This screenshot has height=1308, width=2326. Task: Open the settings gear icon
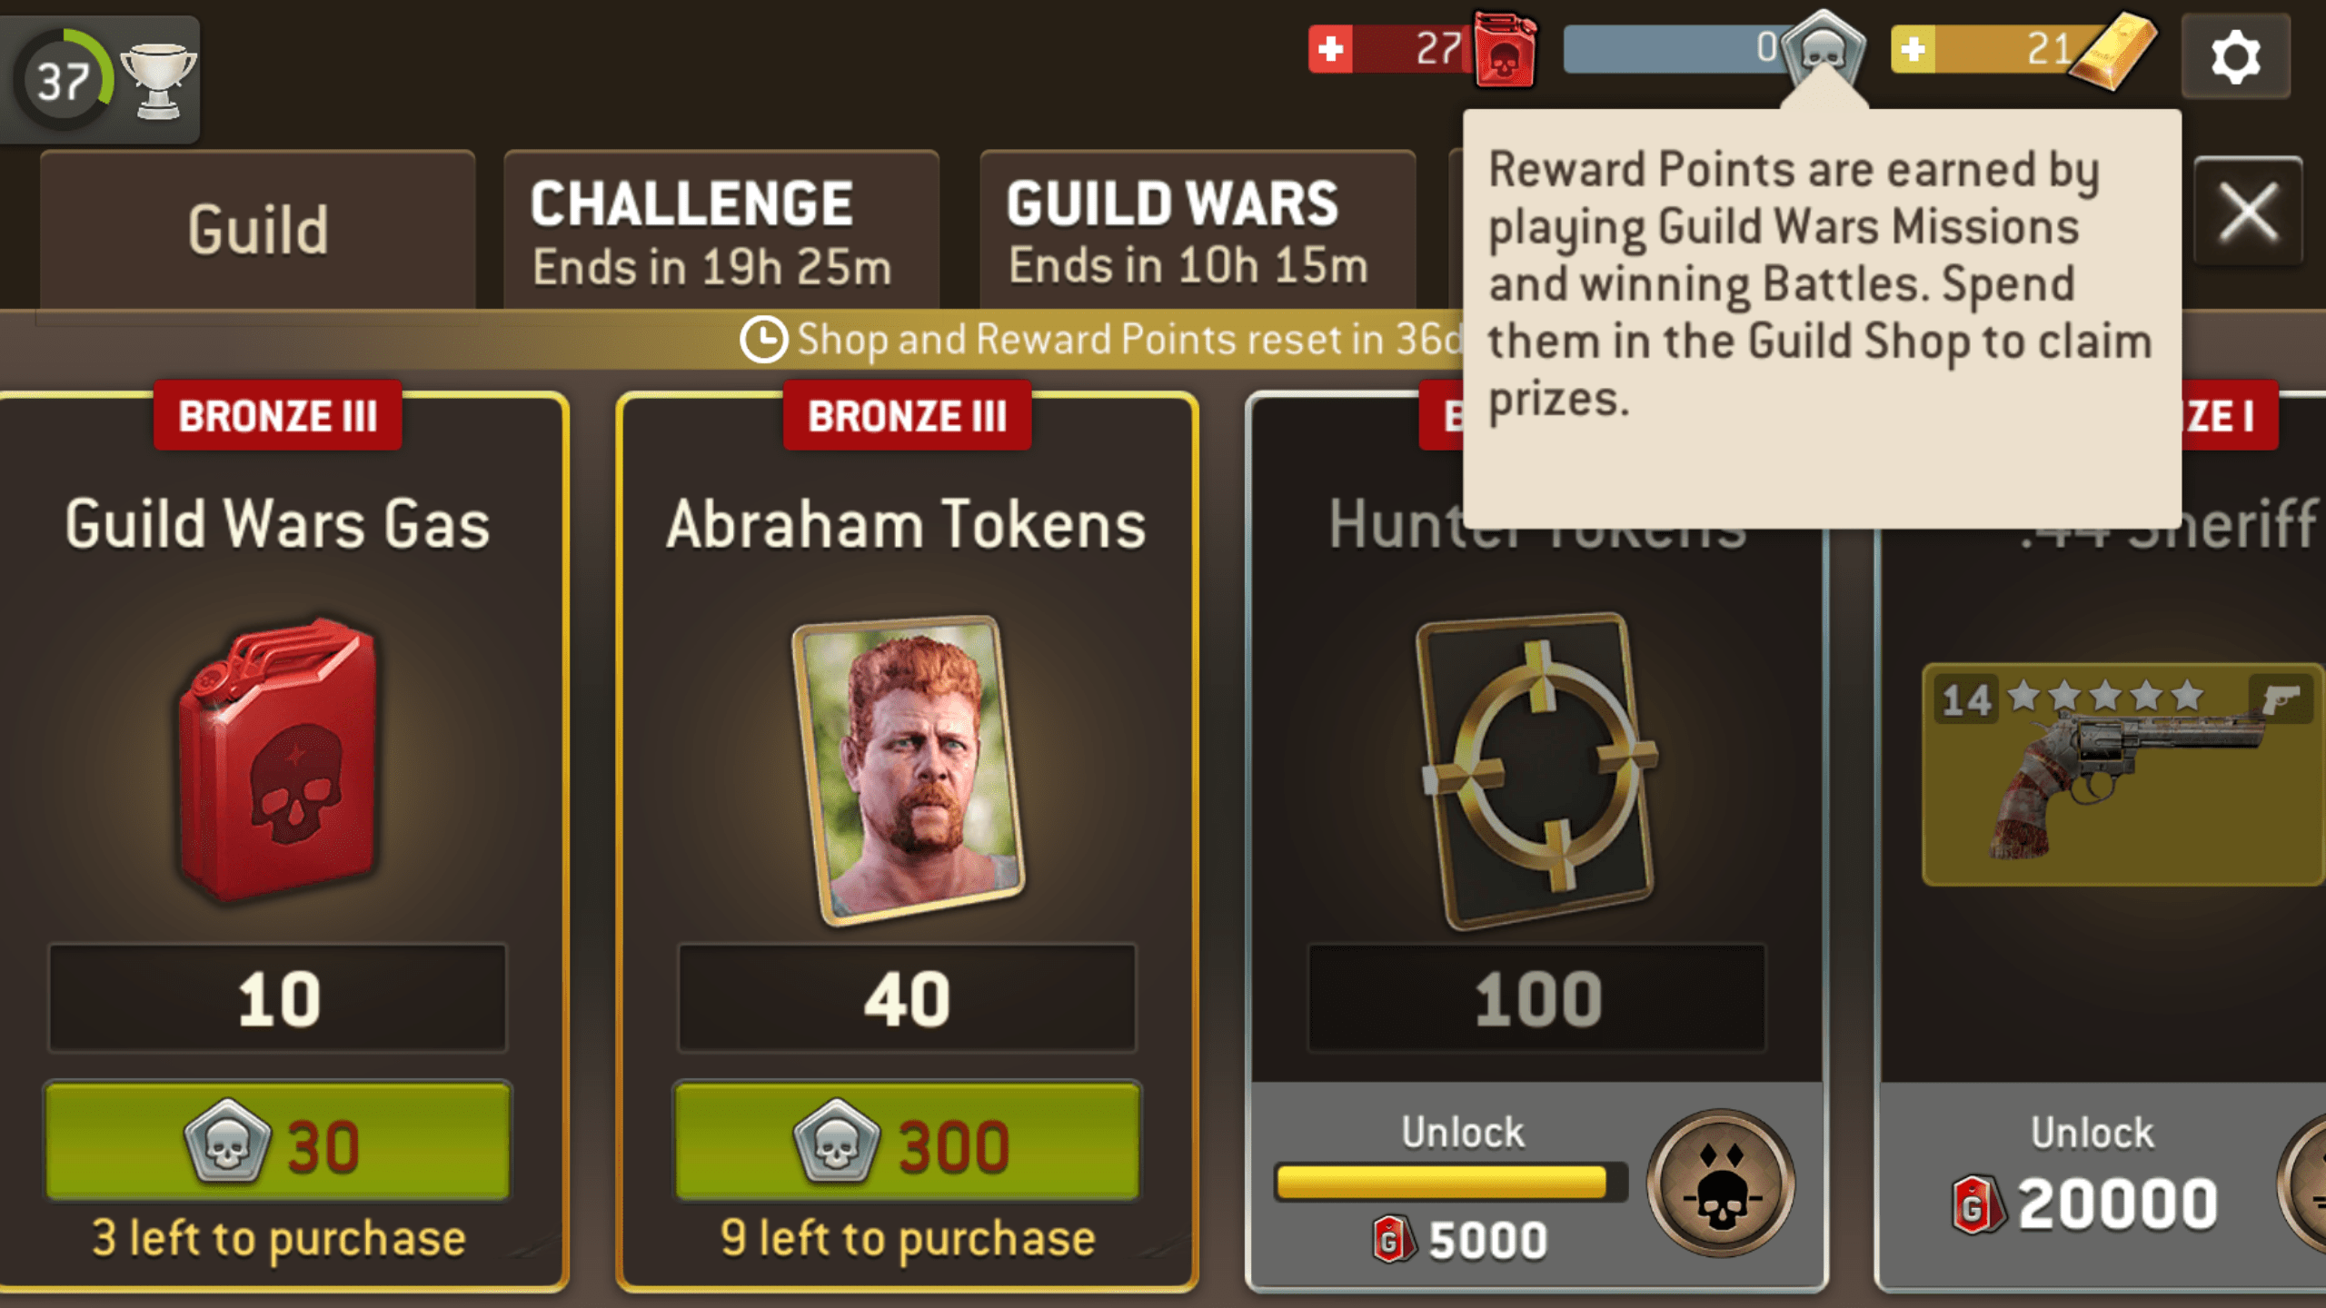pyautogui.click(x=2235, y=57)
